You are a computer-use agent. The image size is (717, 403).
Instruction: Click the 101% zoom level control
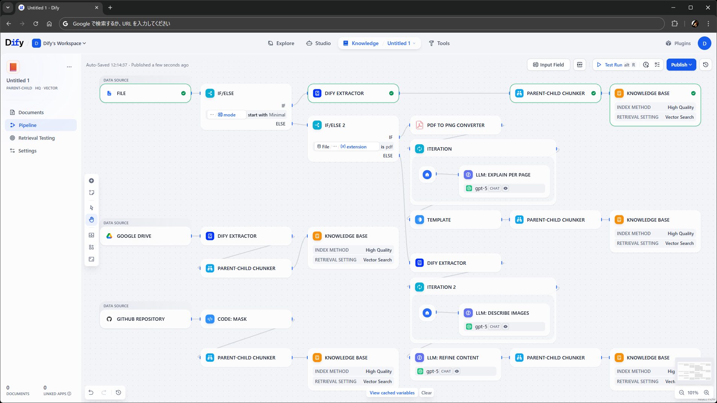(693, 392)
